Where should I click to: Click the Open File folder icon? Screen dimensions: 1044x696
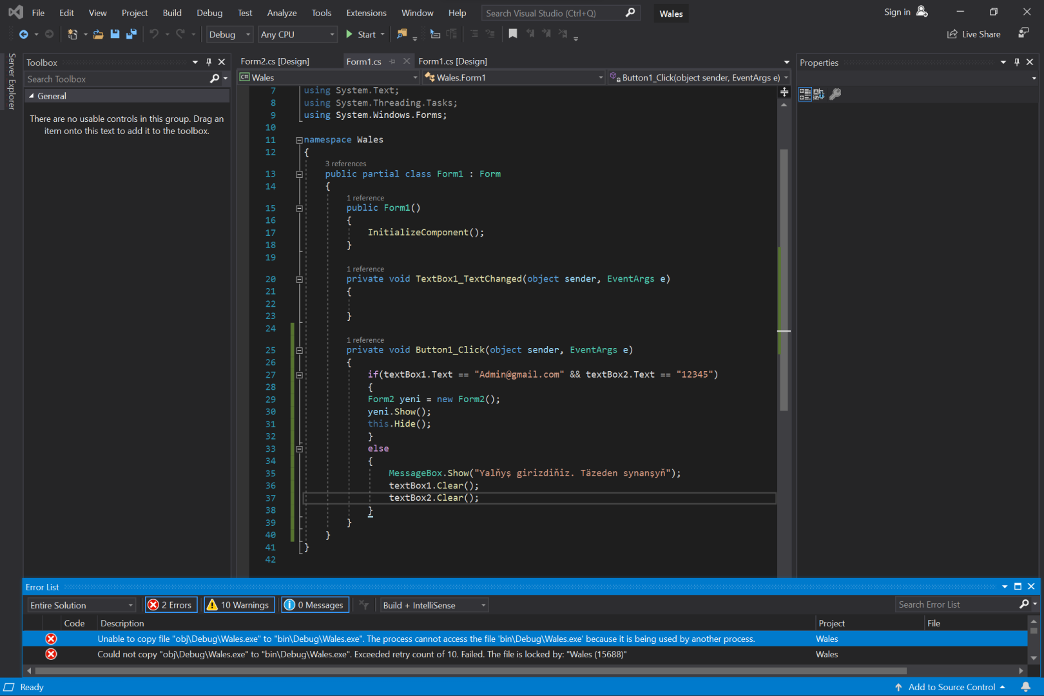(x=98, y=34)
